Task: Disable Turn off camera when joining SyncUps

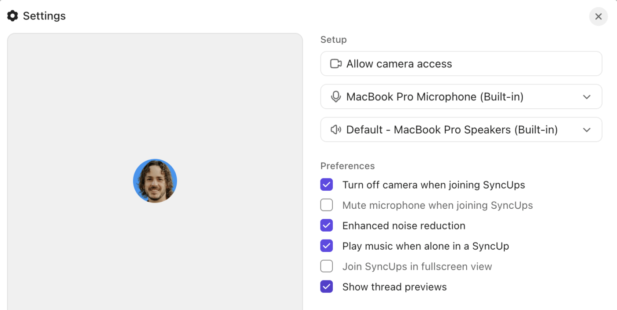Action: [327, 185]
